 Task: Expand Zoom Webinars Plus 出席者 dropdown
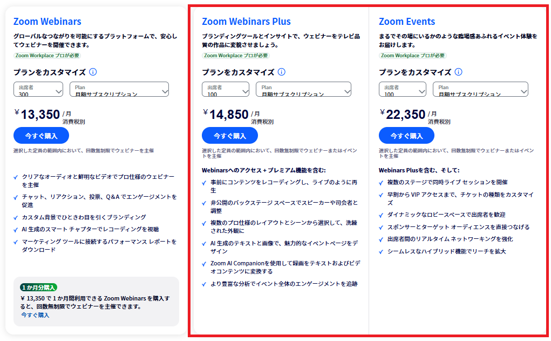(x=226, y=90)
